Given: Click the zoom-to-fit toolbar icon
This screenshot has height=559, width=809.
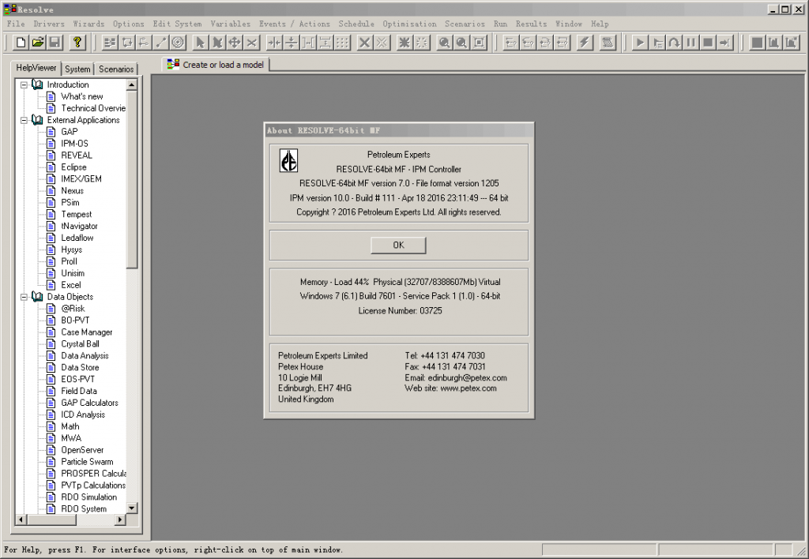Looking at the screenshot, I should tap(479, 43).
